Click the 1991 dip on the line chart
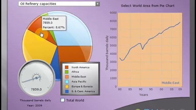Screen dimensions: 196x110 tap(143, 49)
